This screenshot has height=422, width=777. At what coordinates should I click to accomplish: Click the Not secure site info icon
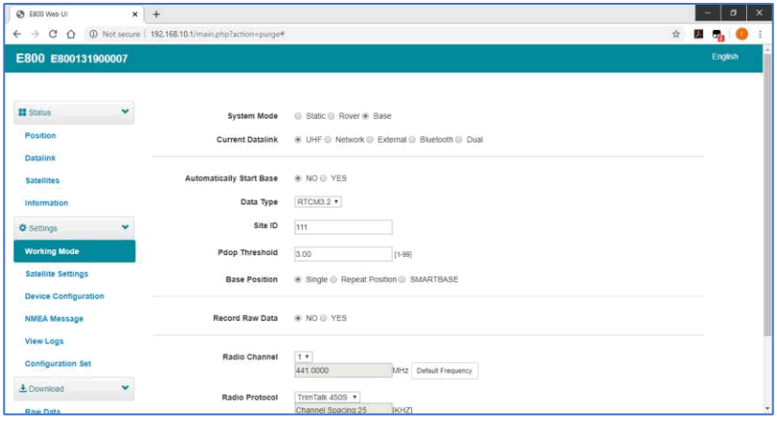(x=93, y=34)
